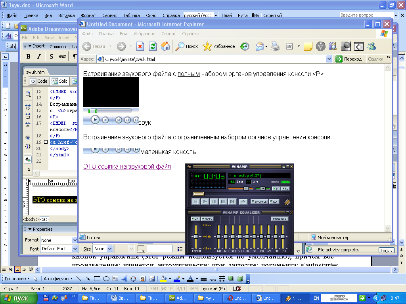This screenshot has width=406, height=304.
Task: Stop the embedded full console player
Action: tap(105, 120)
